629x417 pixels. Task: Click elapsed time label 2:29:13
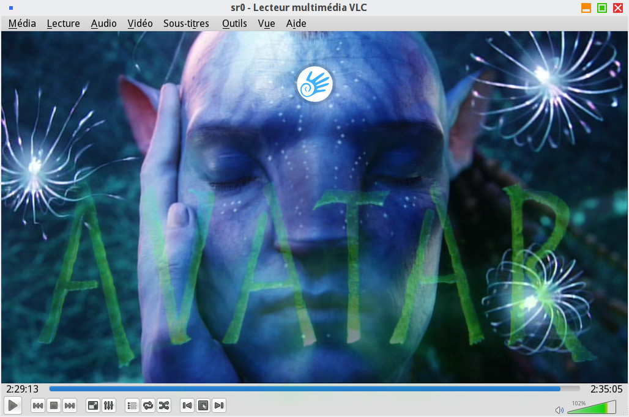[x=23, y=389]
